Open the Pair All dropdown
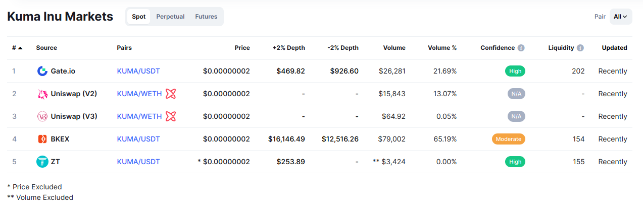The image size is (643, 214). coord(621,17)
